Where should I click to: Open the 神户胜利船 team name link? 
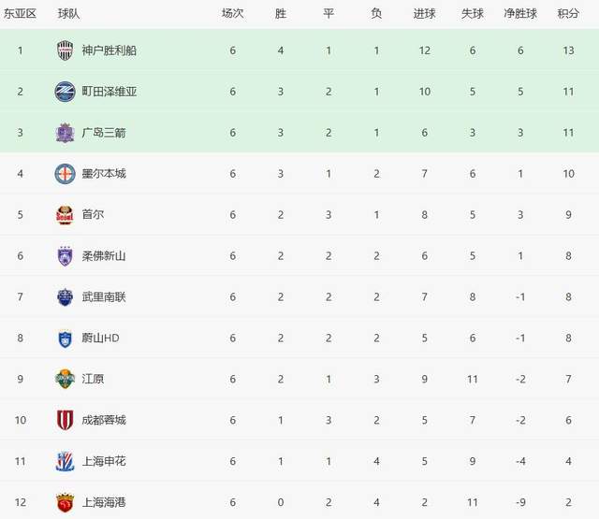(109, 50)
